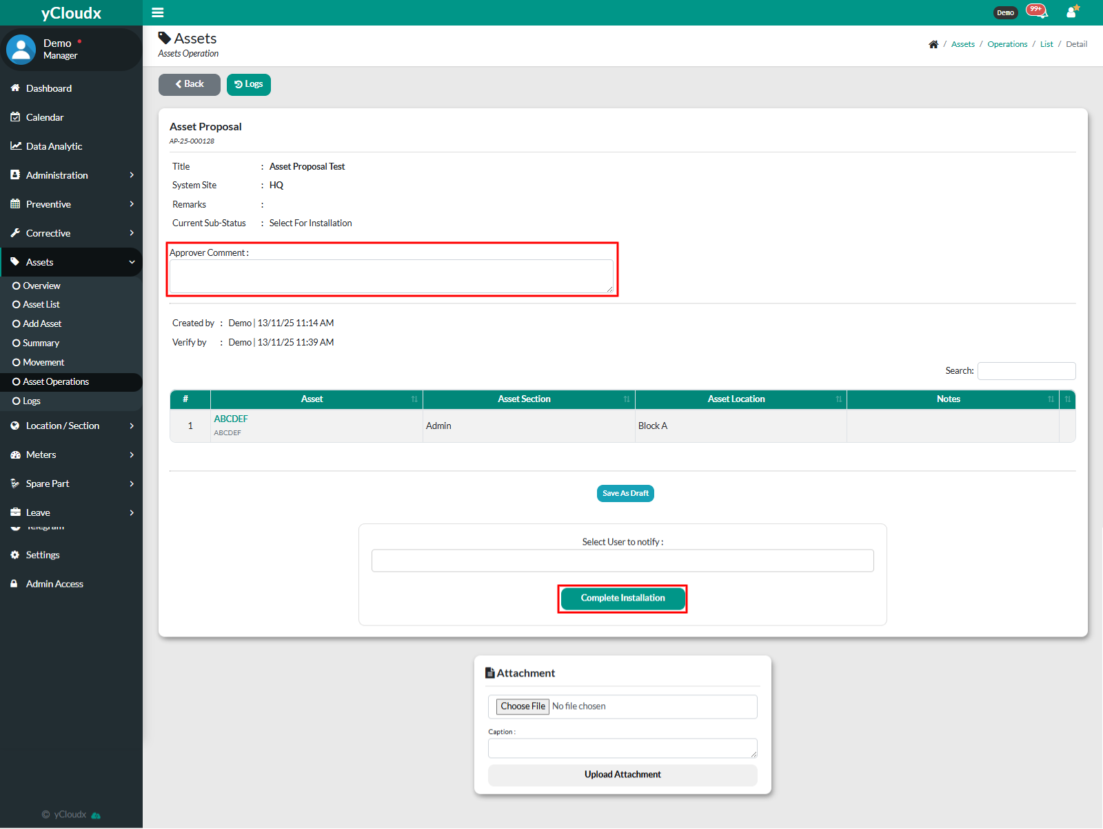Image resolution: width=1103 pixels, height=829 pixels.
Task: Focus the attachment Caption field
Action: coord(623,748)
